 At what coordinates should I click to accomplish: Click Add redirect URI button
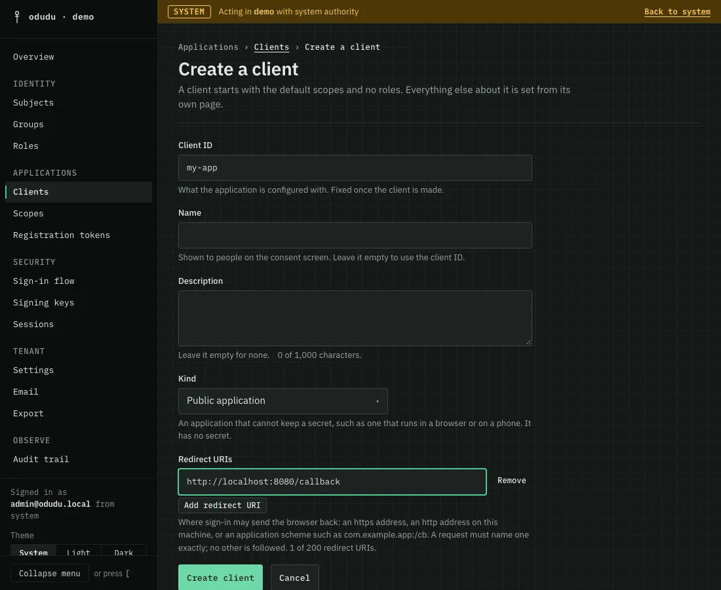[x=222, y=505]
